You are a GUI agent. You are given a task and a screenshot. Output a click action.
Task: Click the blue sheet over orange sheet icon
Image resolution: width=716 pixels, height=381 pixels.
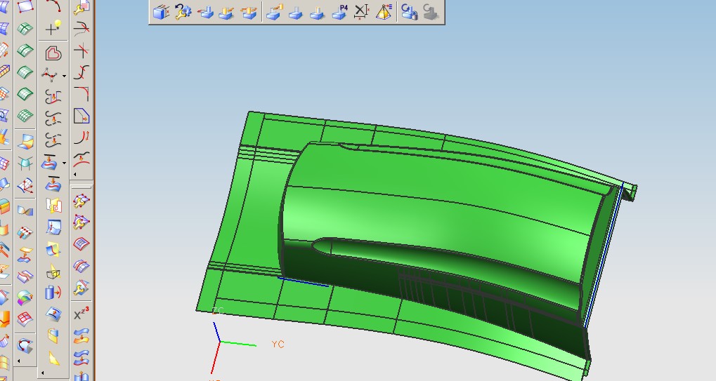[x=82, y=336]
